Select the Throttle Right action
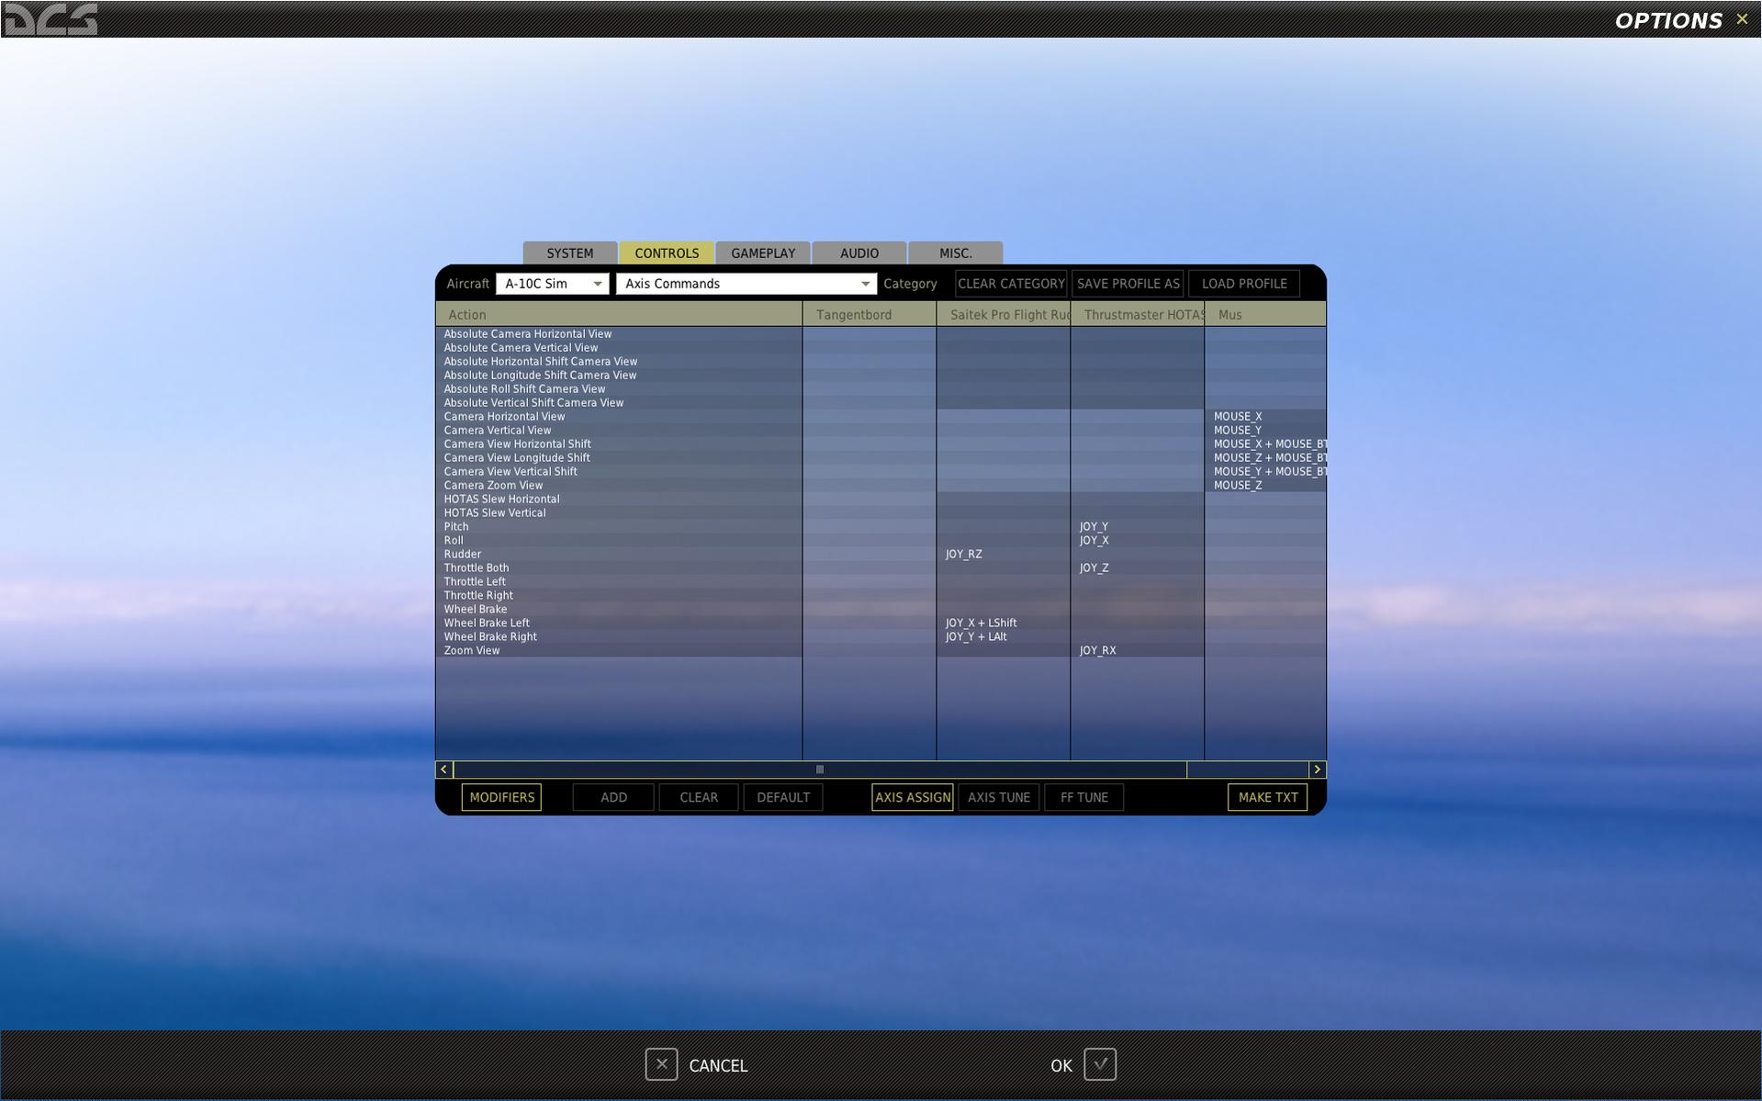Image resolution: width=1762 pixels, height=1101 pixels. click(619, 596)
